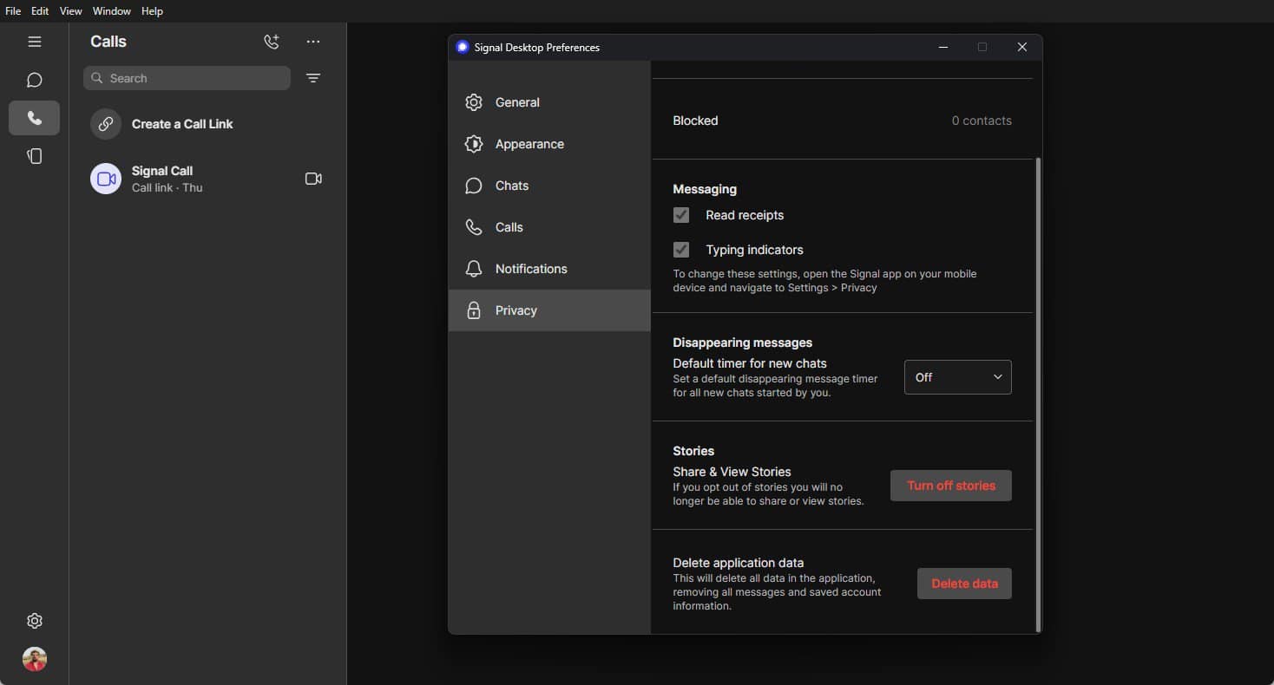Open the Calls more options ellipsis
The width and height of the screenshot is (1274, 685).
tap(313, 42)
